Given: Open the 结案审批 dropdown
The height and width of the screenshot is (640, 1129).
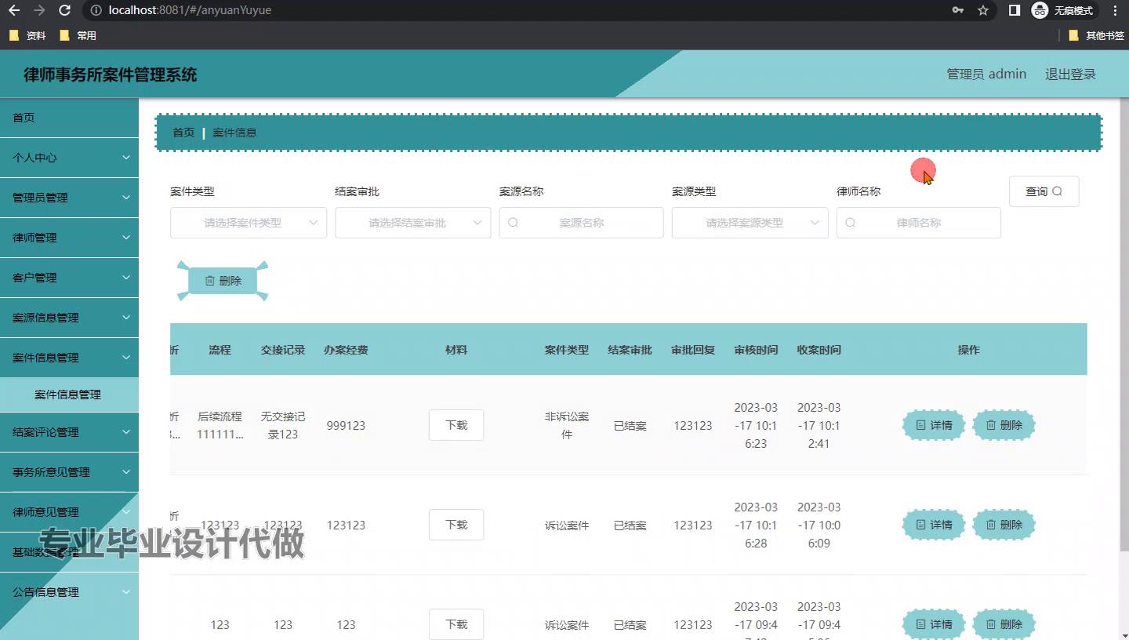Looking at the screenshot, I should pyautogui.click(x=413, y=223).
